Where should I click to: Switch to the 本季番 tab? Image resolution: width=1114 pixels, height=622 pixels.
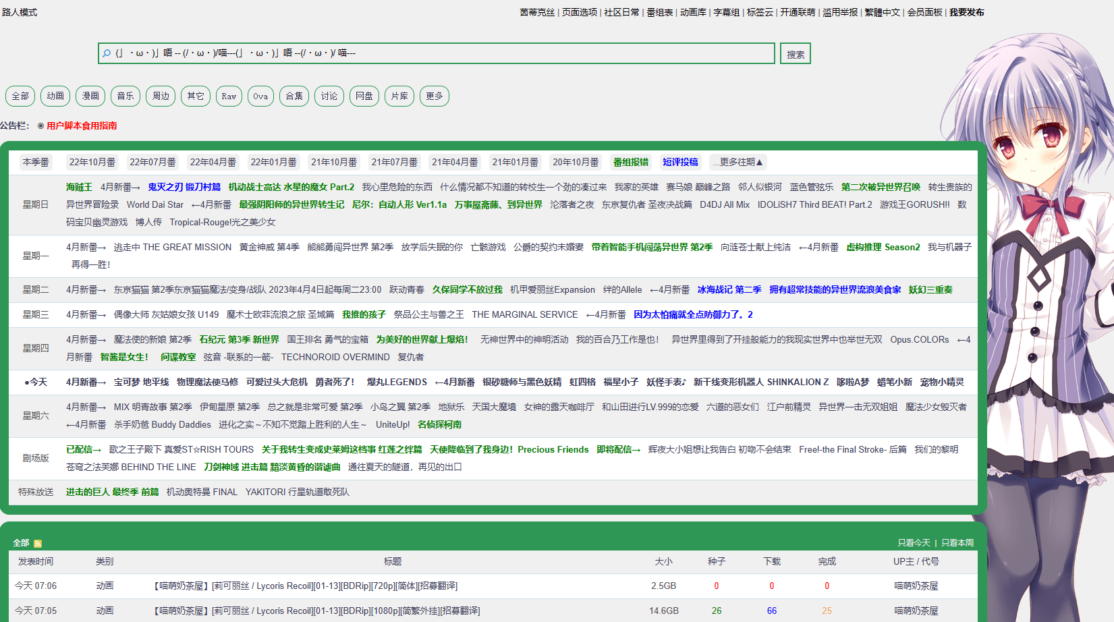click(x=36, y=162)
